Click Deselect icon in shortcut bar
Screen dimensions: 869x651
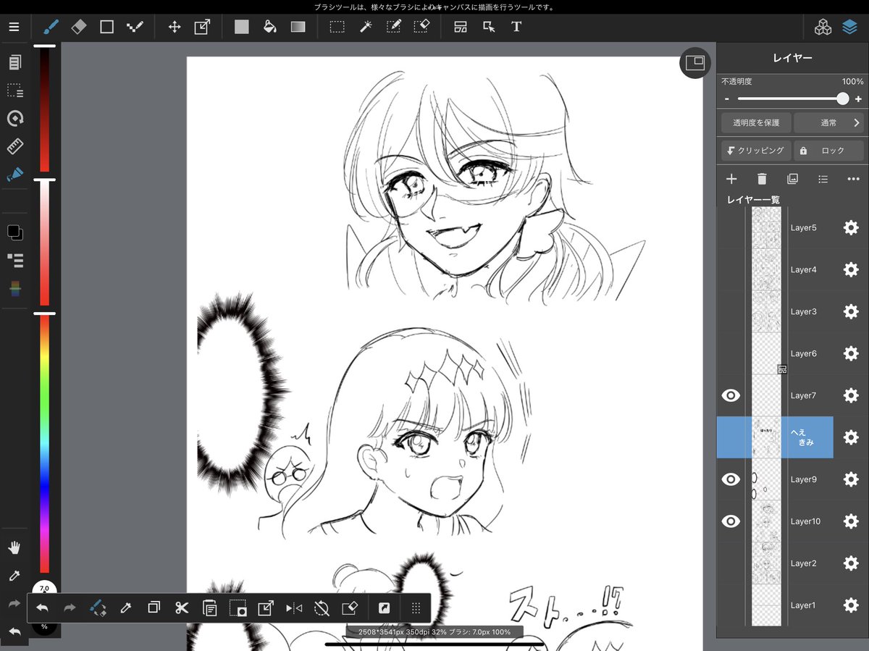[322, 608]
